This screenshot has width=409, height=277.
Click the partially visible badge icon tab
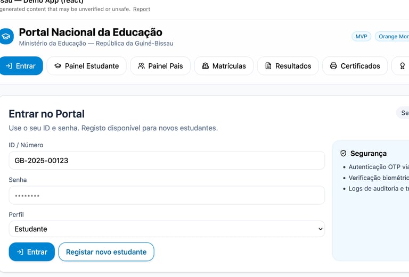(401, 66)
